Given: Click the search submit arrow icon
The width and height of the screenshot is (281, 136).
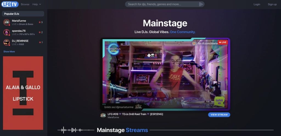Looking at the screenshot, I should pos(201,4).
